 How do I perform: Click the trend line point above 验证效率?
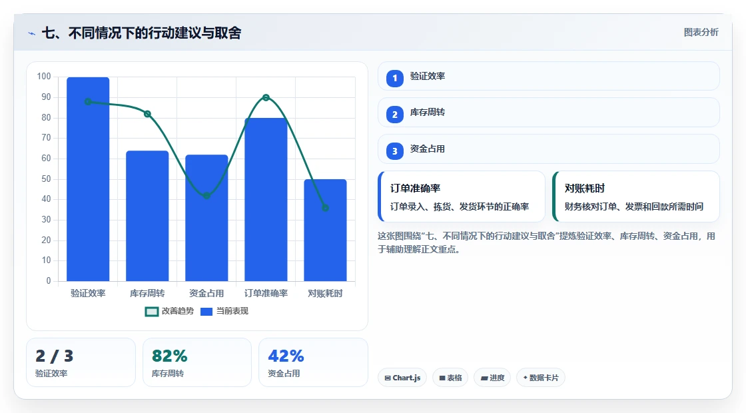point(88,101)
